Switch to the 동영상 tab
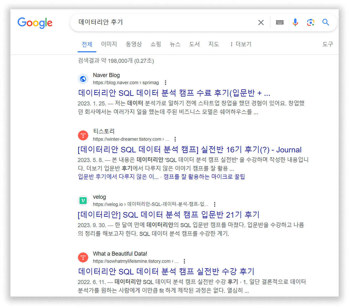349x308 pixels. pyautogui.click(x=134, y=44)
